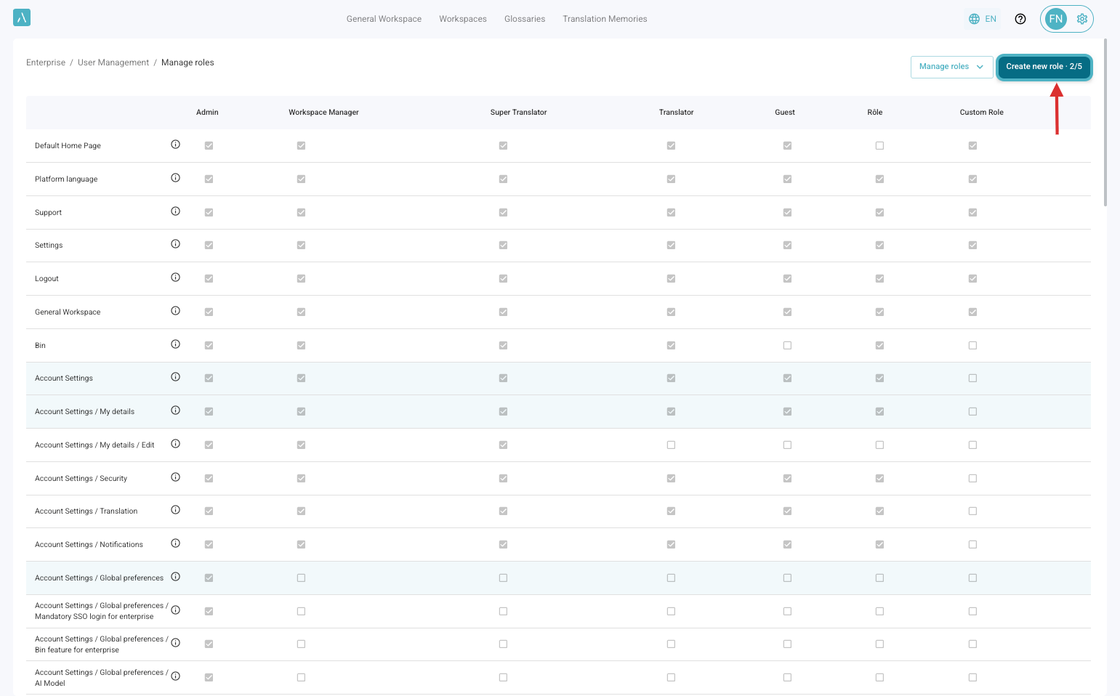
Task: Click the FN user avatar
Action: click(1056, 19)
